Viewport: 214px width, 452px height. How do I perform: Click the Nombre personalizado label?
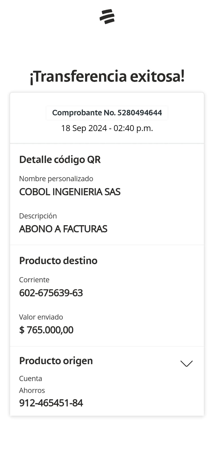point(56,179)
